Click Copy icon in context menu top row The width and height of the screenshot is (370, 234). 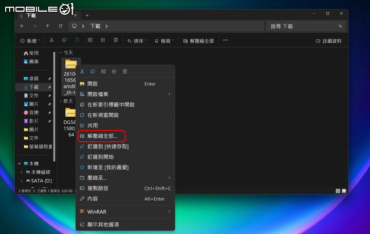pyautogui.click(x=92, y=72)
